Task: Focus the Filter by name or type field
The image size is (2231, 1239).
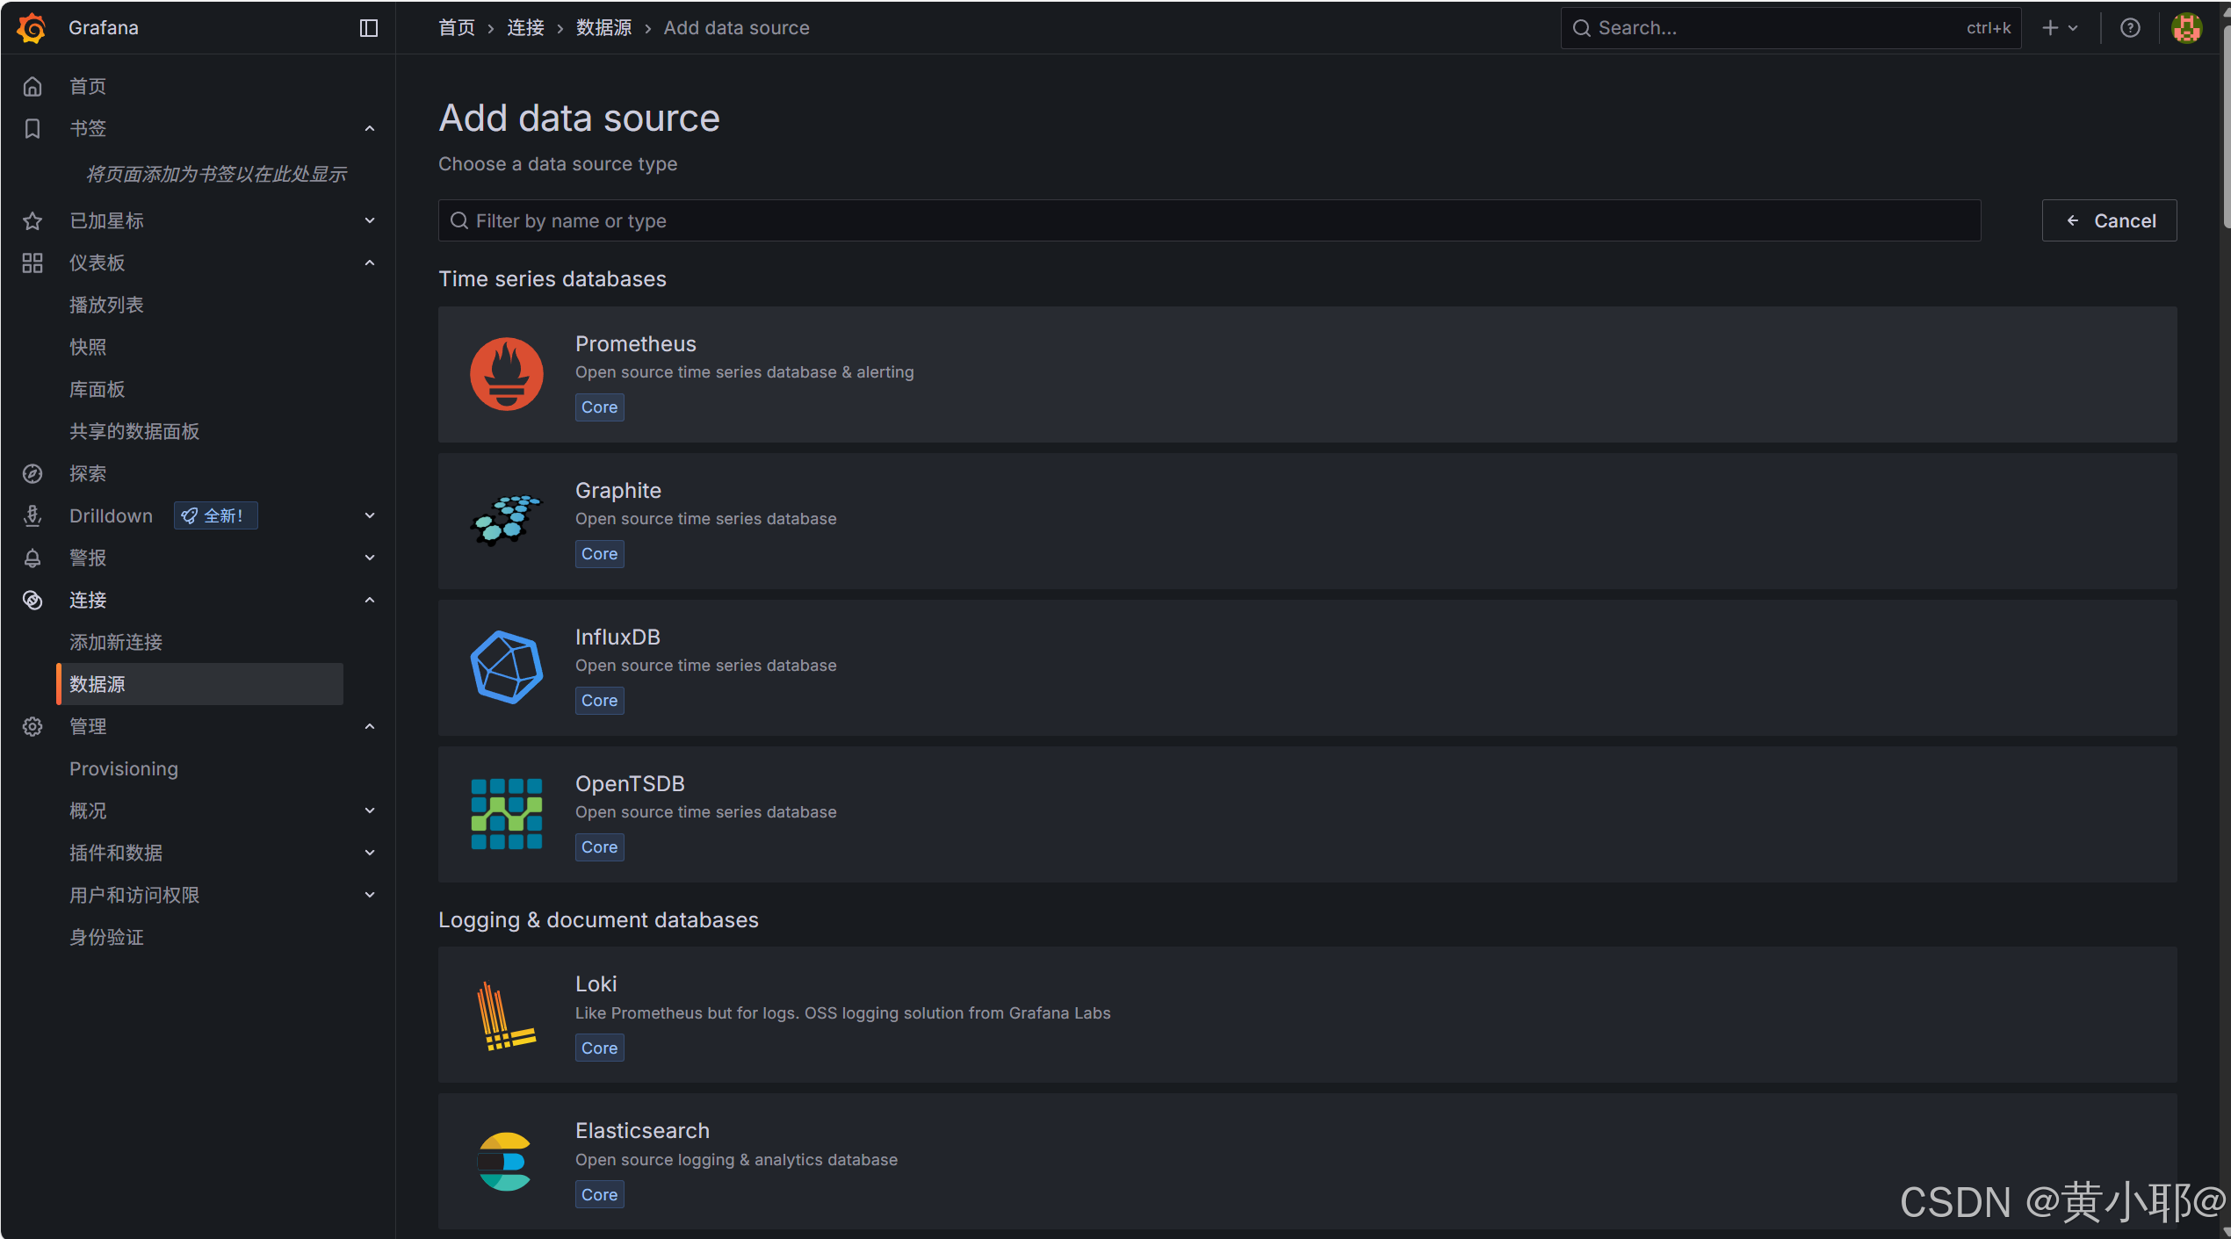Action: [x=1209, y=220]
